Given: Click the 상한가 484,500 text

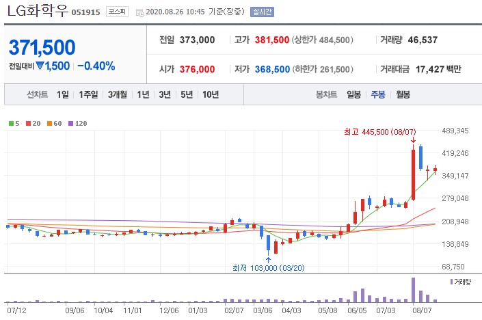Looking at the screenshot, I should [x=323, y=40].
